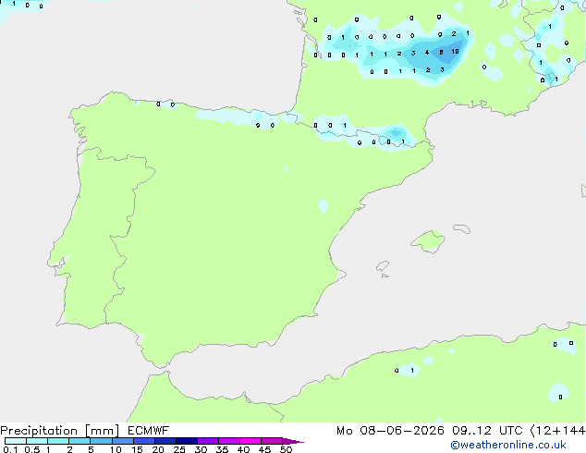Click the legend label '50'
Screen dimensions: 586x453
point(286,449)
